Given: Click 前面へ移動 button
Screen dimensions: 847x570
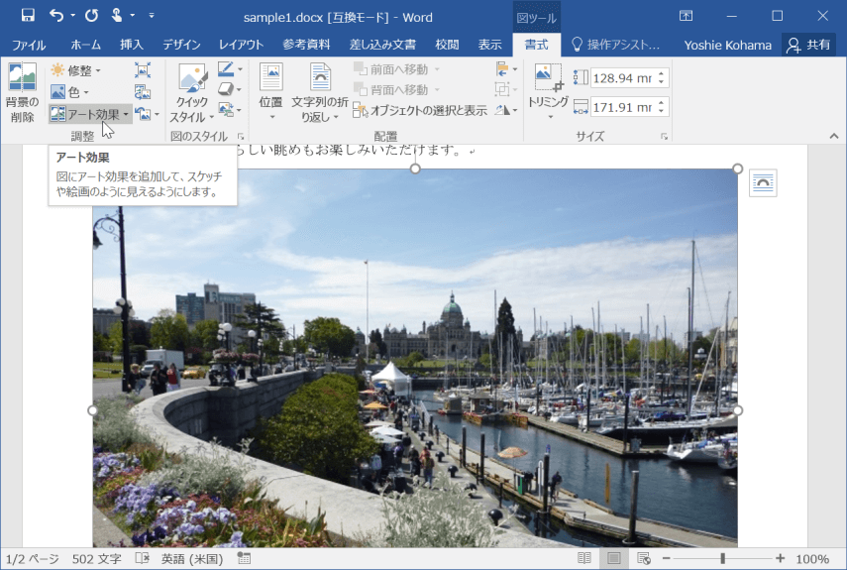Looking at the screenshot, I should tap(397, 69).
